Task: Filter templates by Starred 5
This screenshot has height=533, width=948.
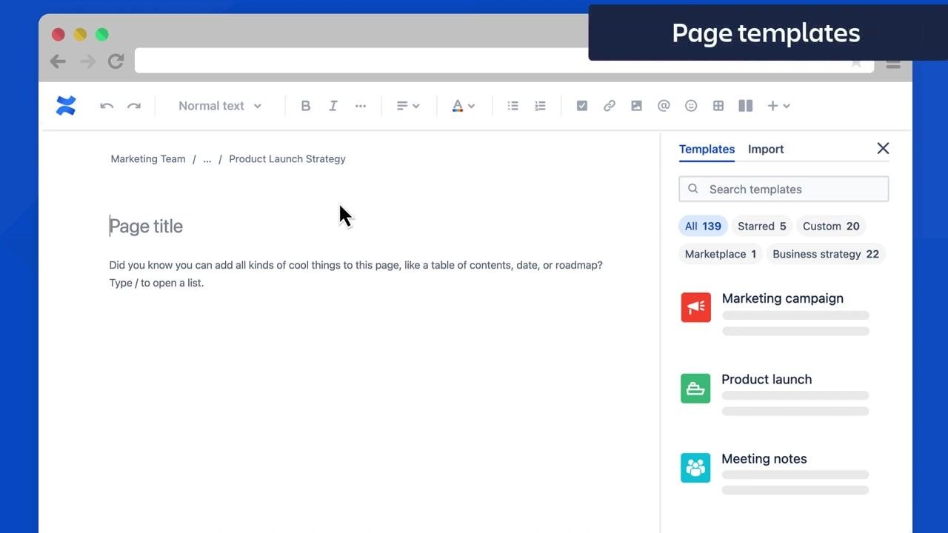Action: pyautogui.click(x=762, y=226)
